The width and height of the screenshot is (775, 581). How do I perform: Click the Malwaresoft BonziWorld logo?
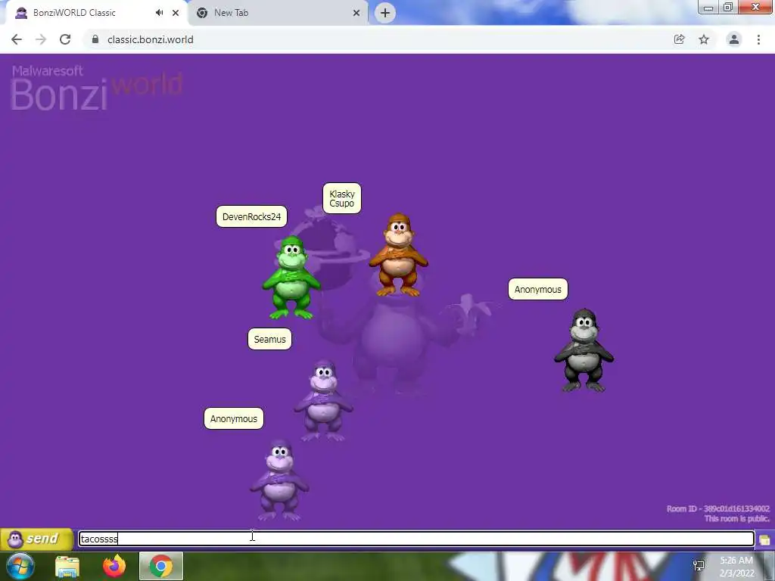[x=97, y=88]
